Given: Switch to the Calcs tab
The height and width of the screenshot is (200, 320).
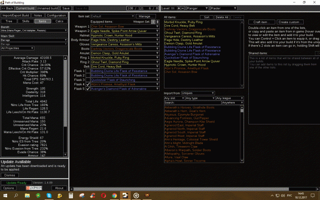Looking at the screenshot, I should click(x=59, y=21).
